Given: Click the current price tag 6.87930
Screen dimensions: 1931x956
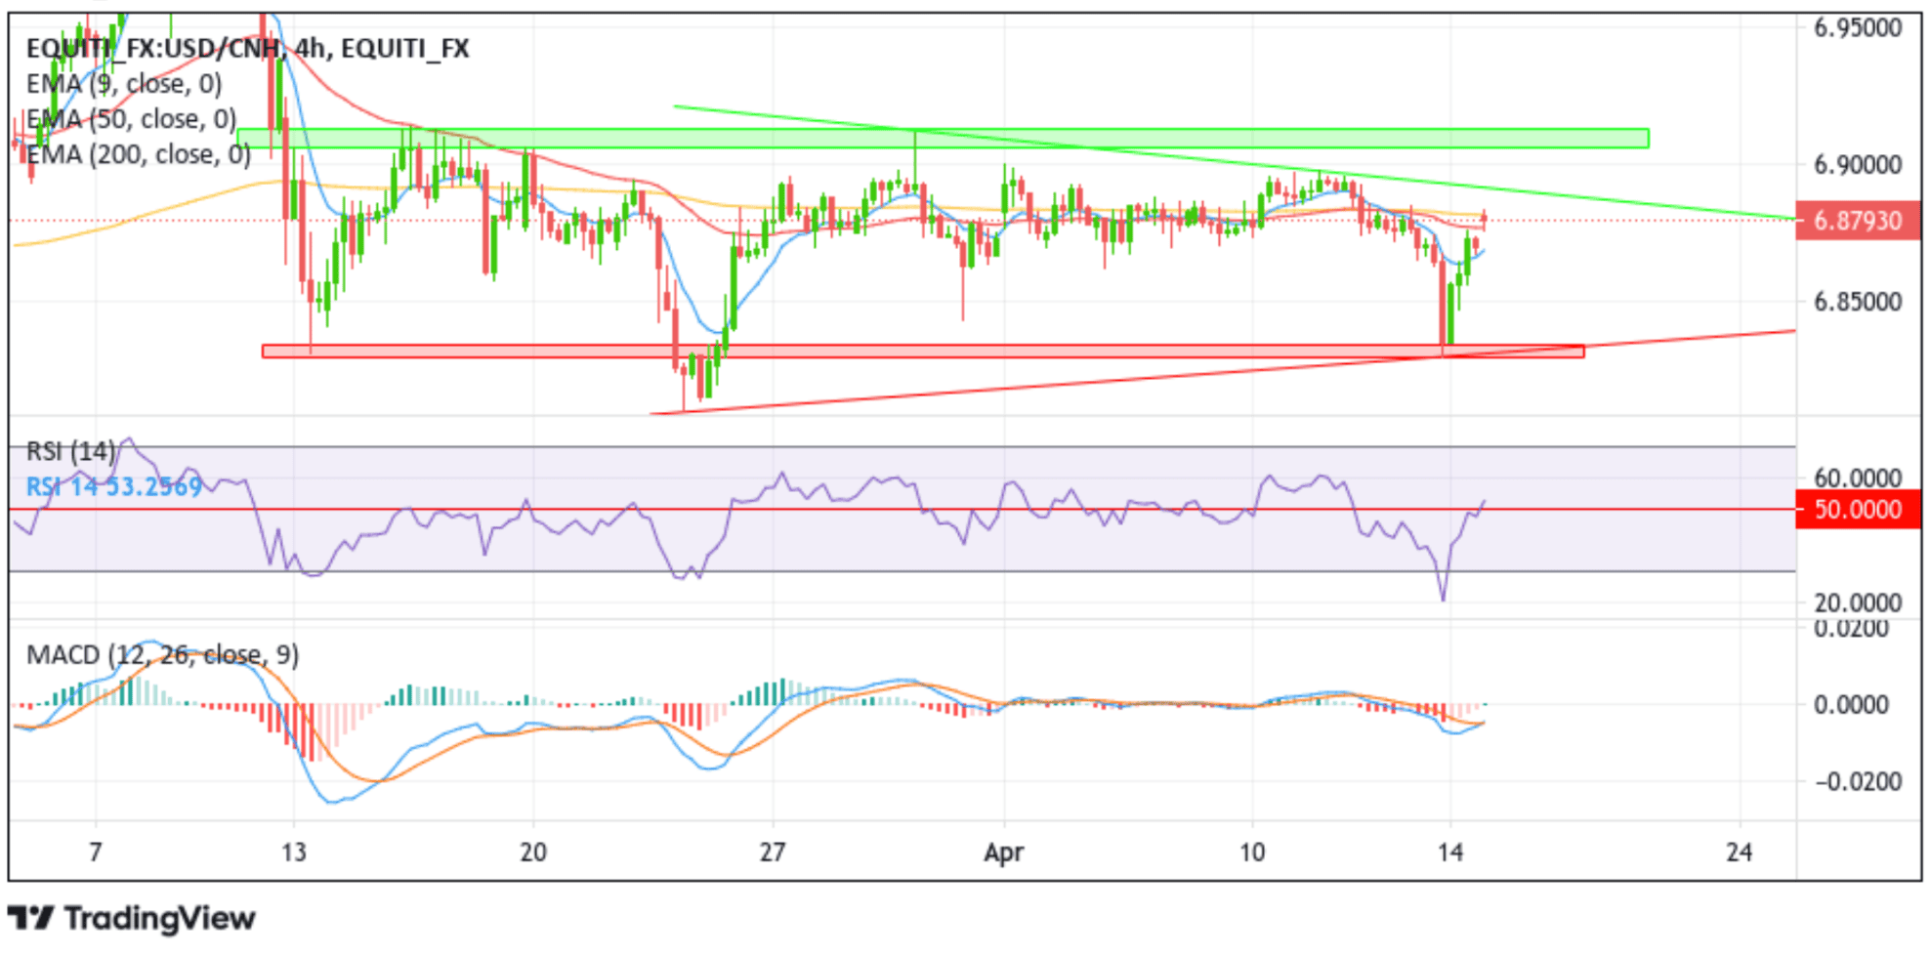Looking at the screenshot, I should pos(1858,221).
